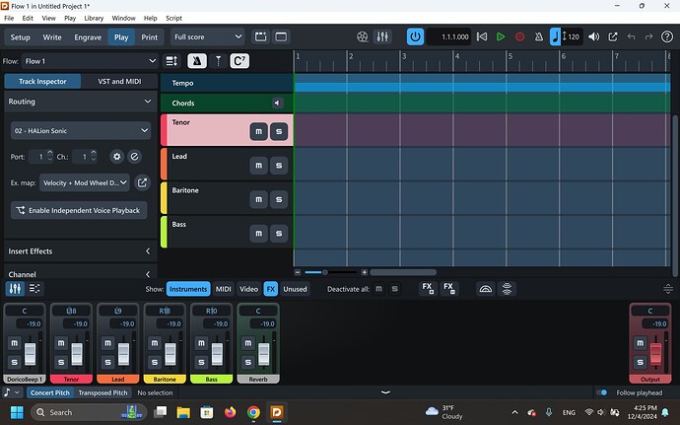Show Instruments channels in mixer

tap(188, 289)
